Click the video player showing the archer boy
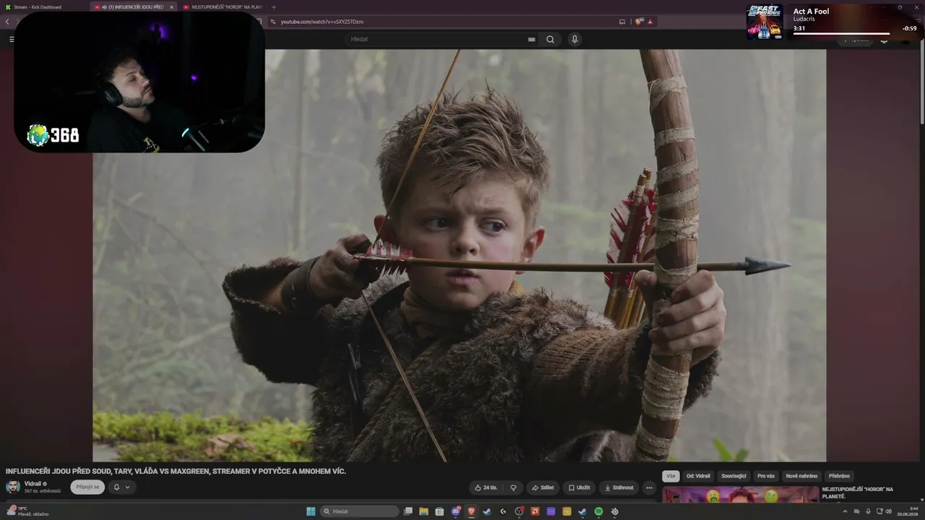Viewport: 925px width, 520px height. coord(460,256)
